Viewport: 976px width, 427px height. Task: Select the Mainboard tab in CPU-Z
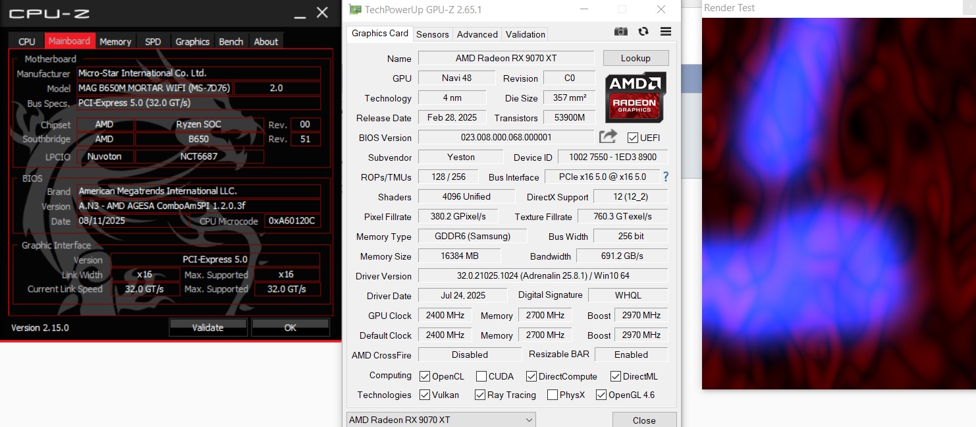[x=70, y=41]
